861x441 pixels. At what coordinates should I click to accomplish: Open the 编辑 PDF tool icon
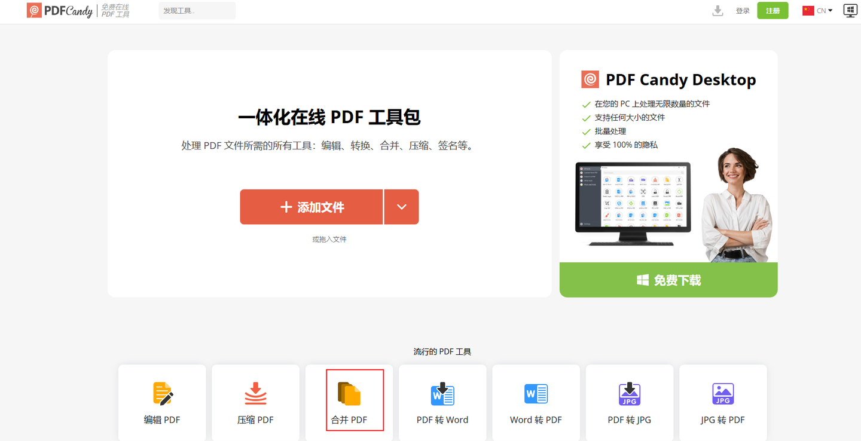click(x=162, y=393)
